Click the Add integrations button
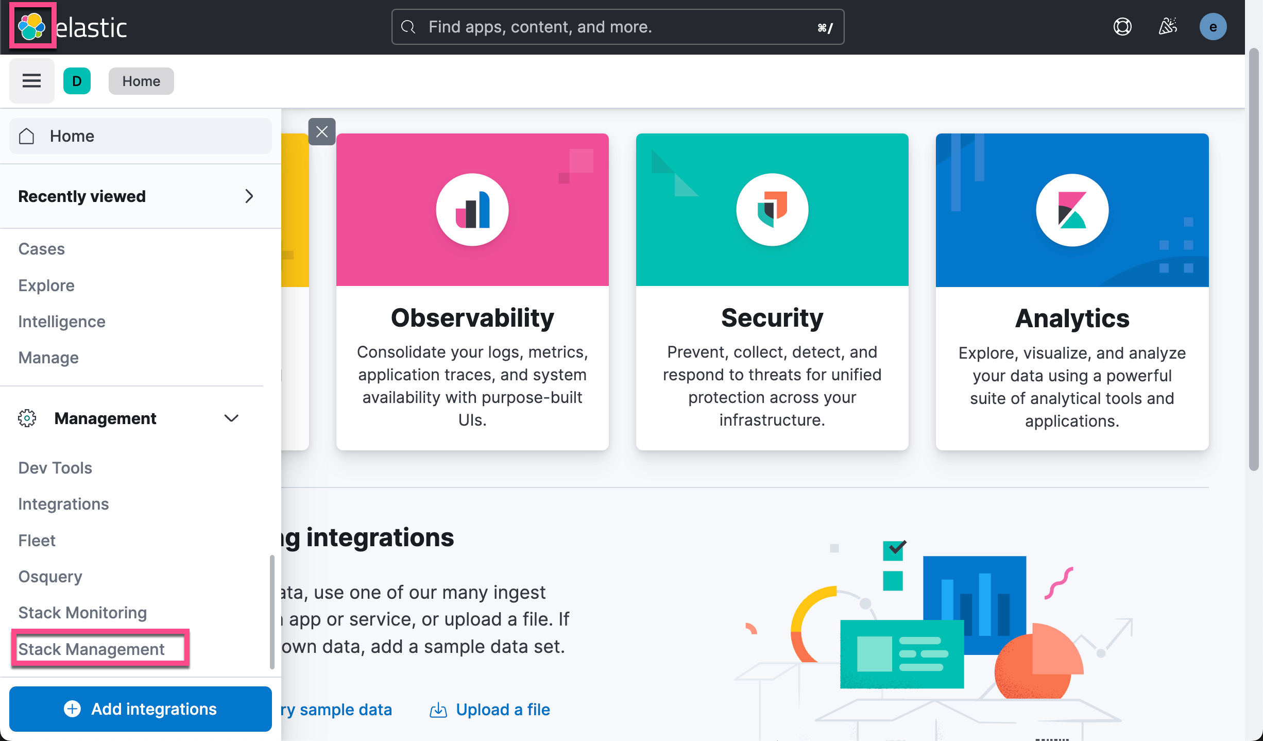The image size is (1263, 741). [140, 709]
